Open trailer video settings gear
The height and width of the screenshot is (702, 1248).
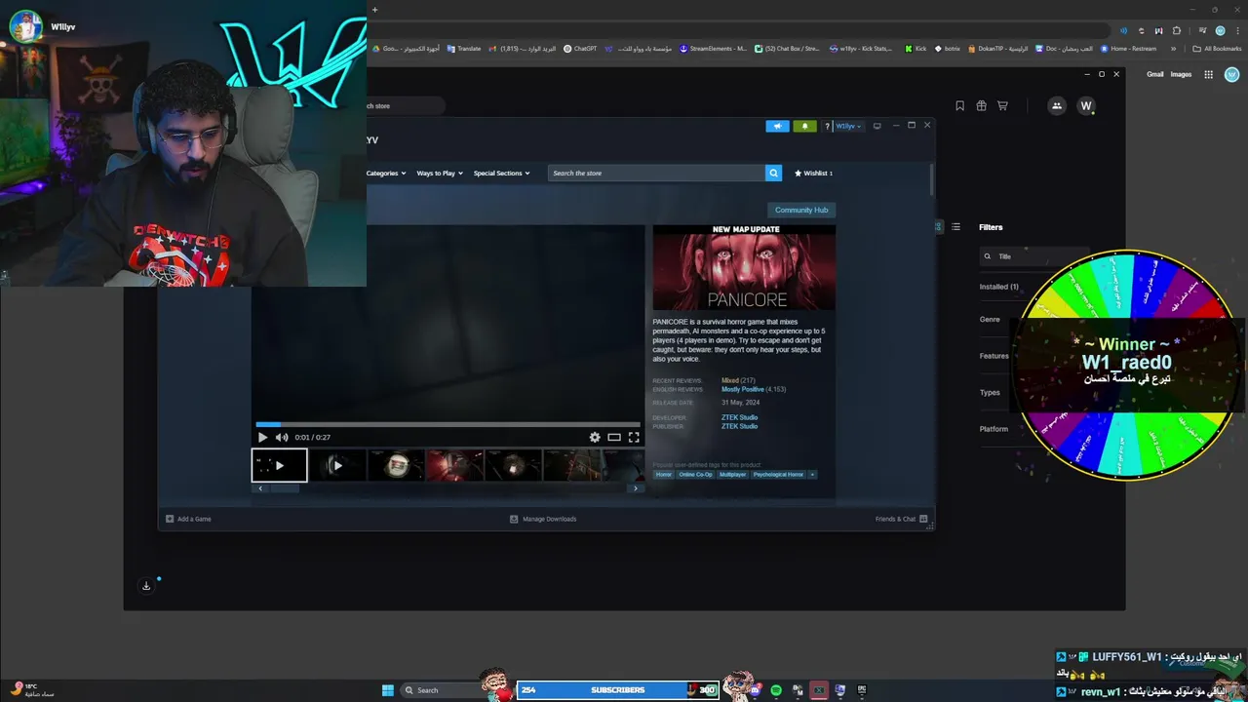pos(595,437)
